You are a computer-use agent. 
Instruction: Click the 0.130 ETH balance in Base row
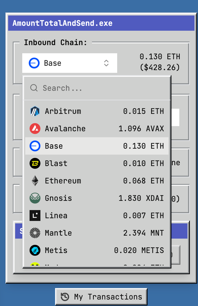pos(143,146)
